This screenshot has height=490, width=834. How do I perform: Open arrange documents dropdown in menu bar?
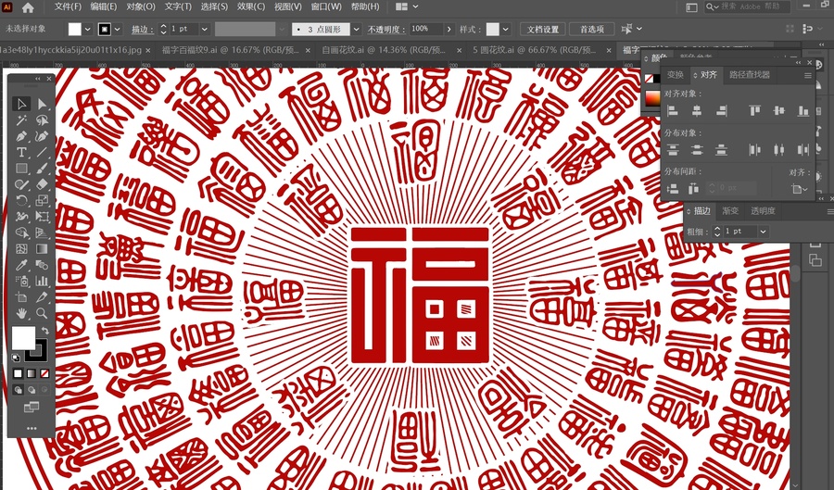click(407, 6)
